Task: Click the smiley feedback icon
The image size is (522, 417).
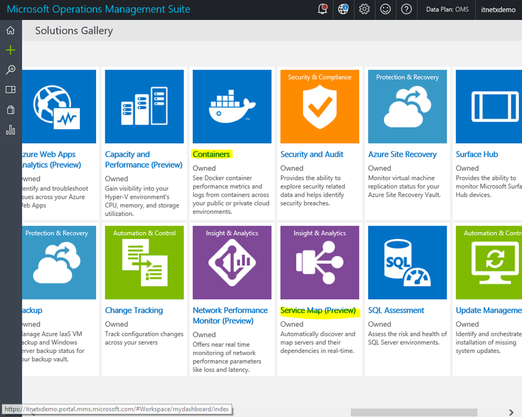Action: (x=385, y=9)
